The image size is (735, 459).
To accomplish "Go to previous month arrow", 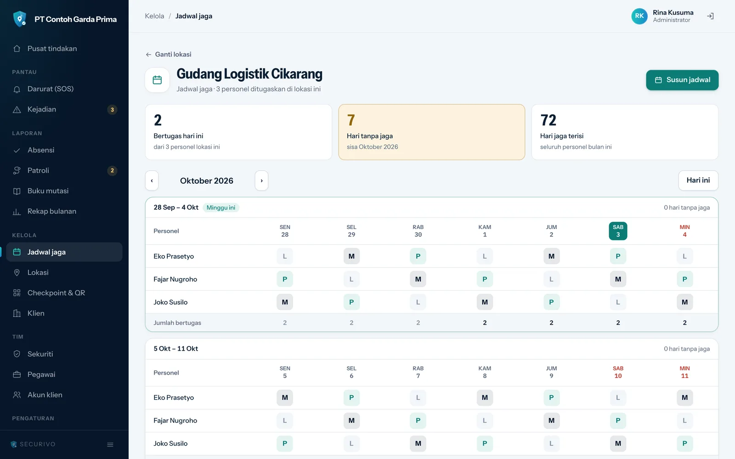I will [152, 181].
